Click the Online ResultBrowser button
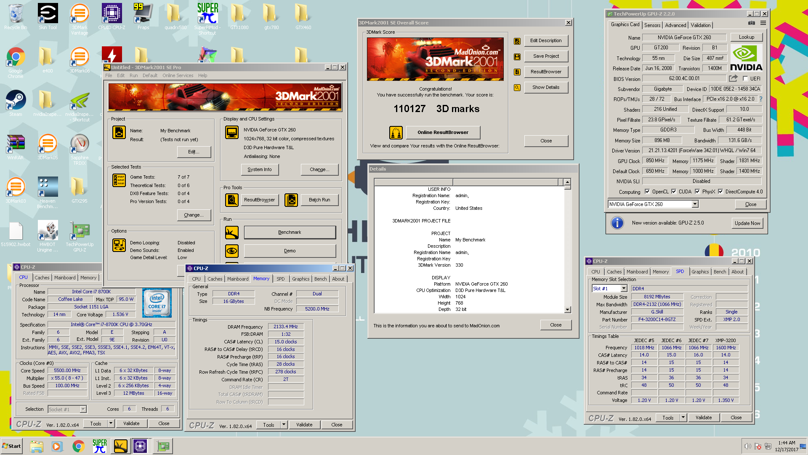808x455 pixels. 443,133
